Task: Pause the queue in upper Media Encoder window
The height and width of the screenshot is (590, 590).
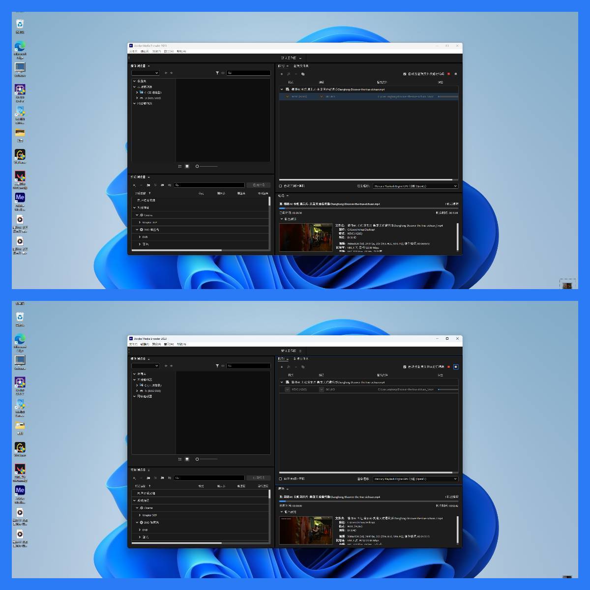Action: (x=456, y=74)
